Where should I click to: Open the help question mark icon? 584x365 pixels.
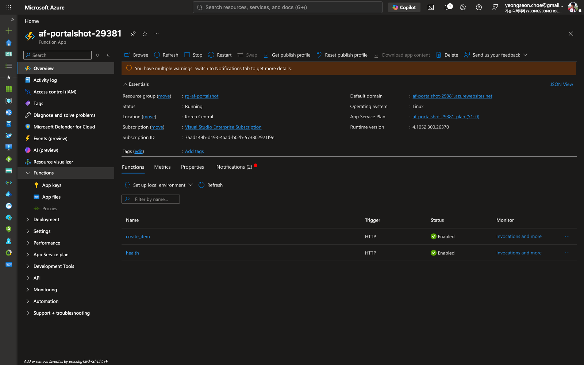(479, 7)
